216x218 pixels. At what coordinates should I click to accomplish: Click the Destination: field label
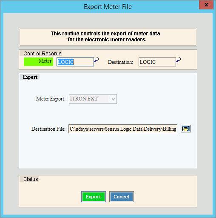click(x=120, y=62)
